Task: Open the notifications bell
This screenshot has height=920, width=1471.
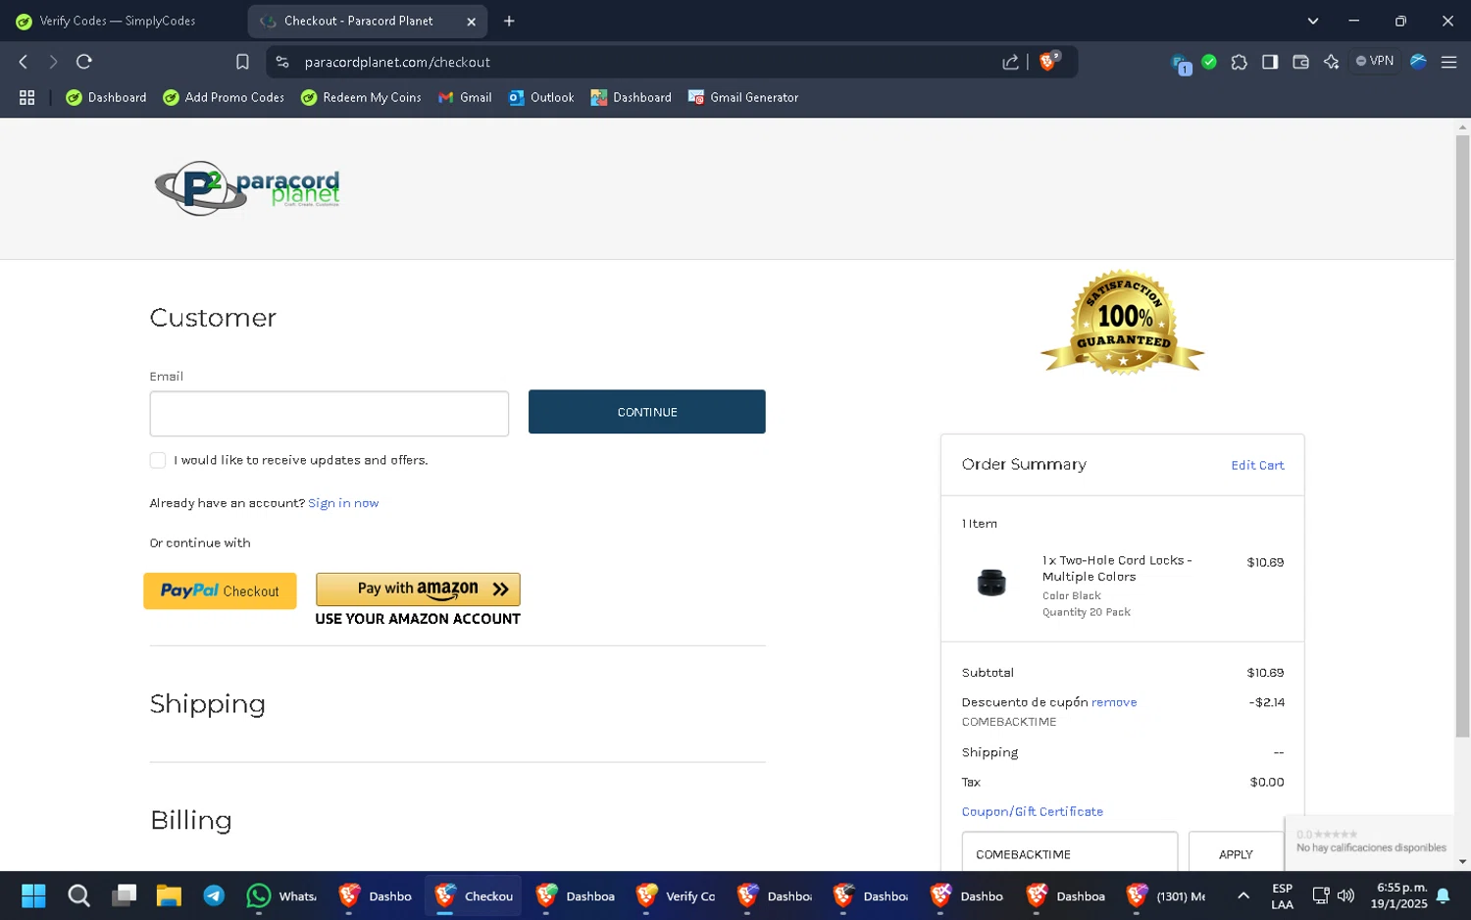Action: [1443, 895]
